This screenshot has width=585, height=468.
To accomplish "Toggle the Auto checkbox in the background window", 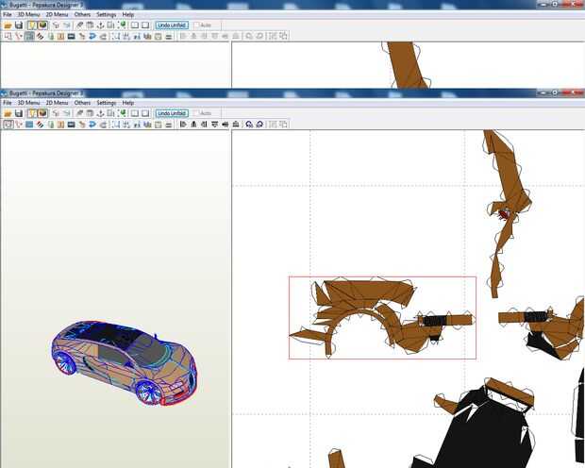I will click(196, 25).
